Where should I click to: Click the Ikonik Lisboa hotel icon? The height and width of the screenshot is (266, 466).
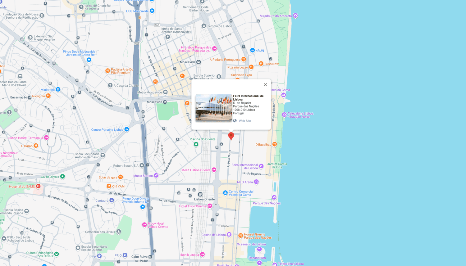coord(203,255)
